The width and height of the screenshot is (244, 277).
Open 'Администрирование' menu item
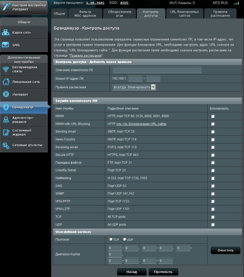24,120
